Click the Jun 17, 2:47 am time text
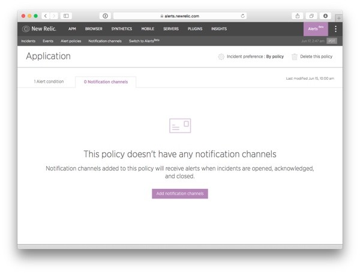The image size is (360, 274). click(313, 41)
